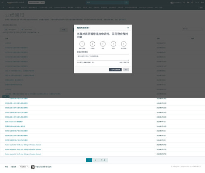Open the footer language dropdown
Image resolution: width=205 pixels, height=173 pixels.
pos(24,167)
